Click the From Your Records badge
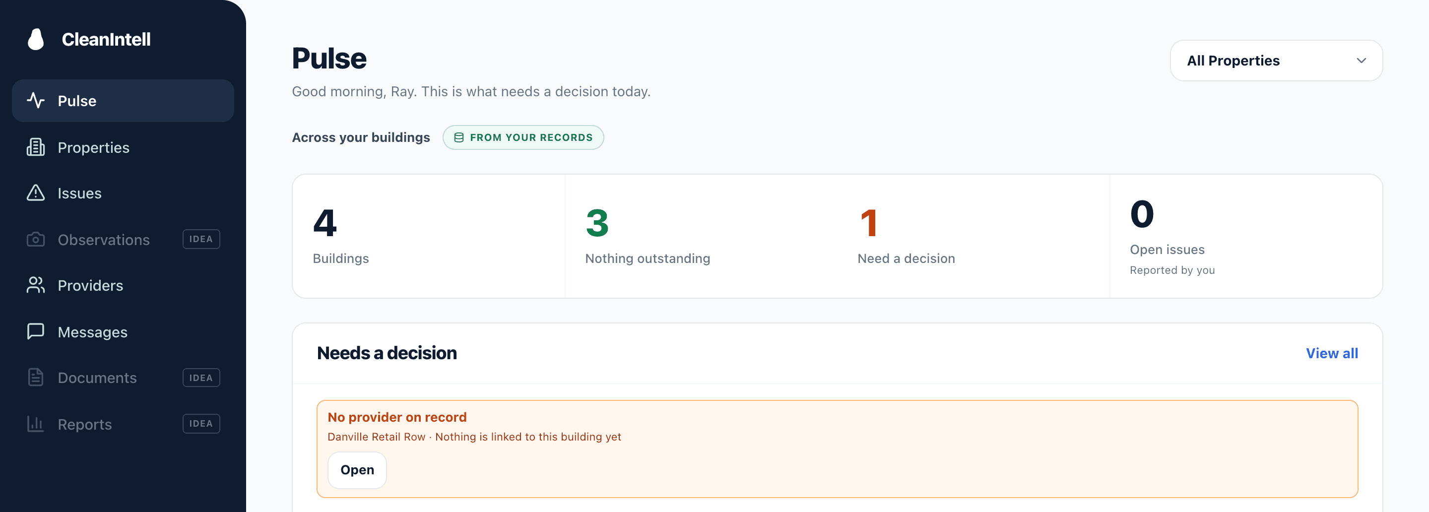This screenshot has height=512, width=1429. (x=523, y=137)
